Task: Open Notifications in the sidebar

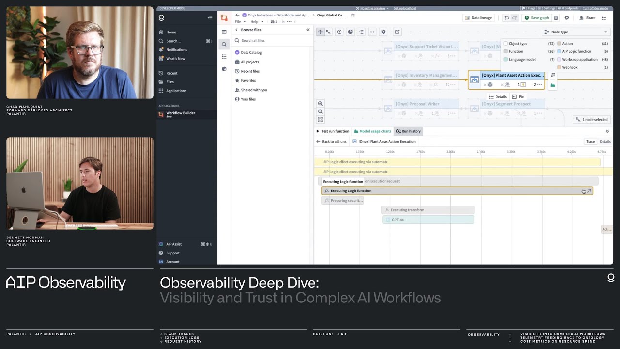Action: coord(176,50)
